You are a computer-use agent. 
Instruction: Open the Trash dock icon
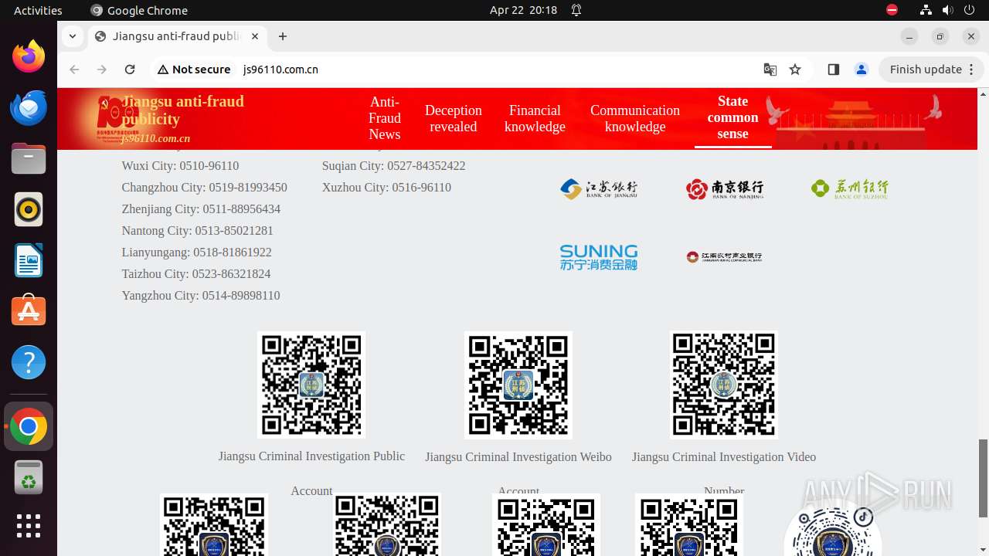(29, 477)
